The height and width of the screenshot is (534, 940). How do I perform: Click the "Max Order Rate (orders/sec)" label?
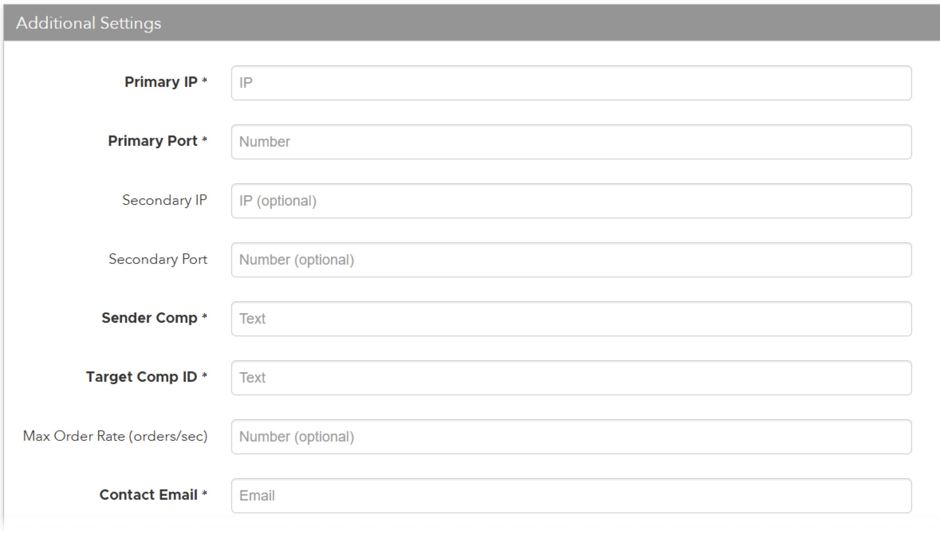[x=115, y=436]
